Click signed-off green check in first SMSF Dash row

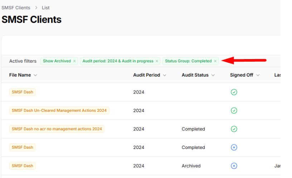234,92
